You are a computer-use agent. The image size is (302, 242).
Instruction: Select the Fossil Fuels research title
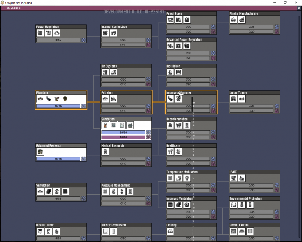(x=174, y=13)
